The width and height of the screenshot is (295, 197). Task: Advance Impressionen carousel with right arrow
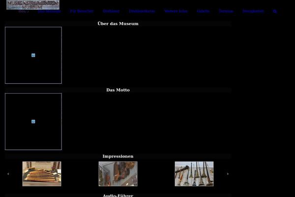point(227,174)
